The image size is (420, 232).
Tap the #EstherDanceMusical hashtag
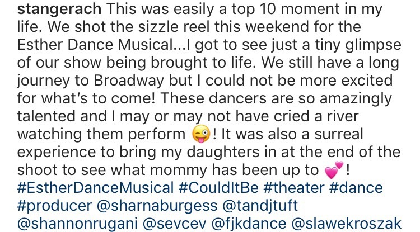(95, 188)
